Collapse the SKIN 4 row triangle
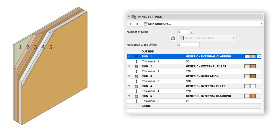The width and height of the screenshot is (277, 130). point(129,86)
